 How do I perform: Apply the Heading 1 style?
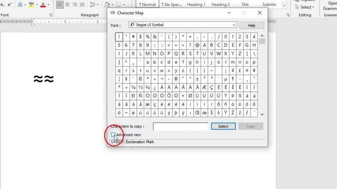196,4
